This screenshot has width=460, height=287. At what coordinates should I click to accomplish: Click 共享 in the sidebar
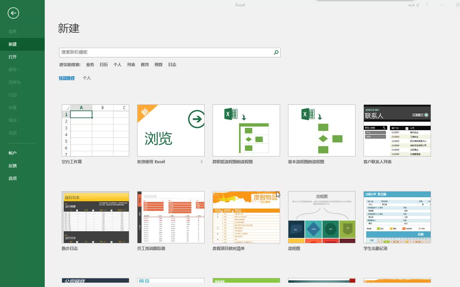pos(13,108)
